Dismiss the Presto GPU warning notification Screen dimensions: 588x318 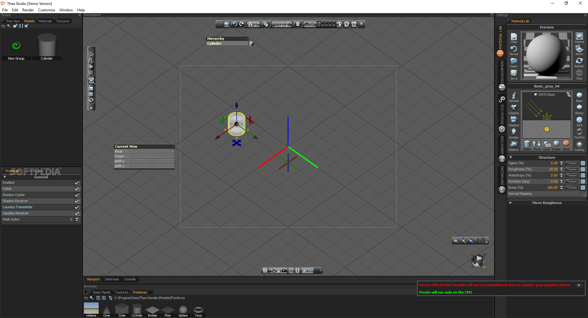pos(579,285)
